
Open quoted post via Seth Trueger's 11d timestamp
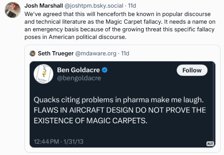pos(125,53)
